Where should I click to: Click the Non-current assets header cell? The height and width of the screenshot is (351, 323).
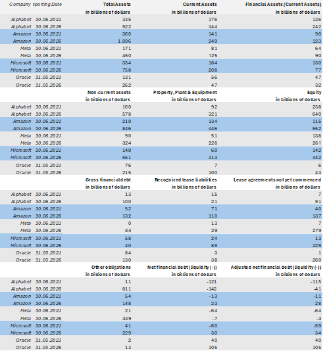point(109,92)
